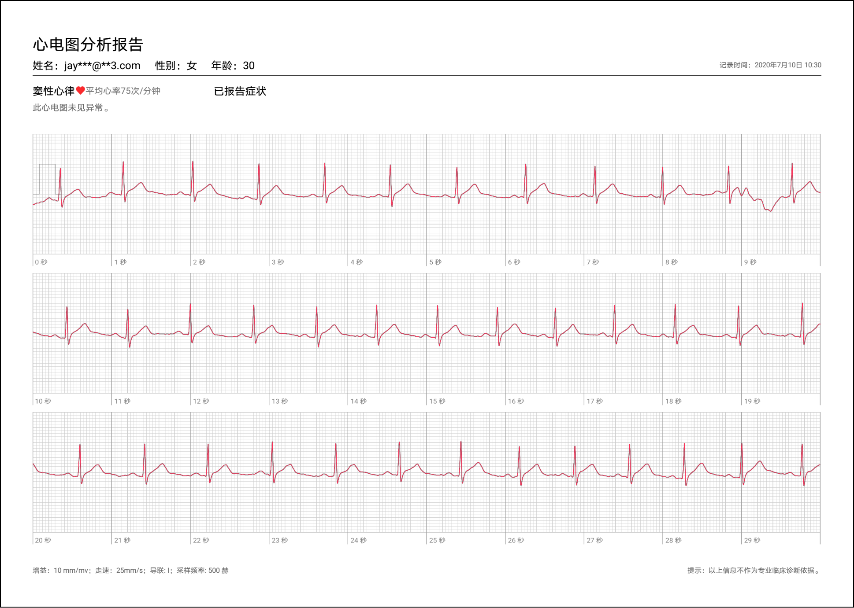The width and height of the screenshot is (854, 608).
Task: Click the lead label 导联: I
Action: click(x=160, y=571)
